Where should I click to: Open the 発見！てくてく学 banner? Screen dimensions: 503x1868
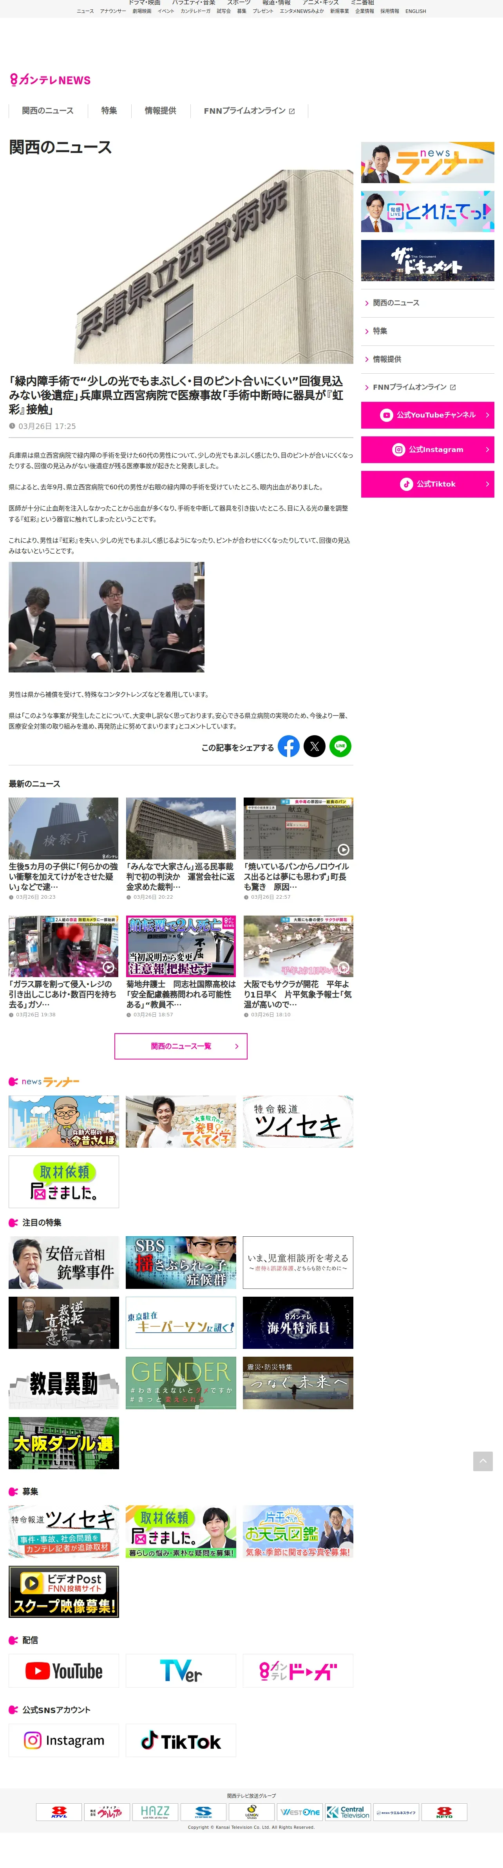pyautogui.click(x=181, y=1122)
